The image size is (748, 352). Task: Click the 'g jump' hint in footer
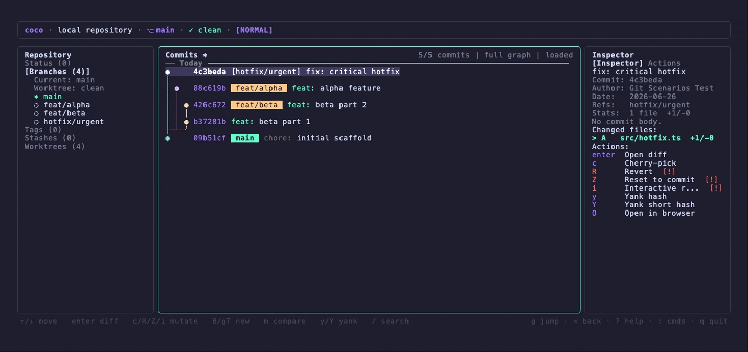coord(545,321)
